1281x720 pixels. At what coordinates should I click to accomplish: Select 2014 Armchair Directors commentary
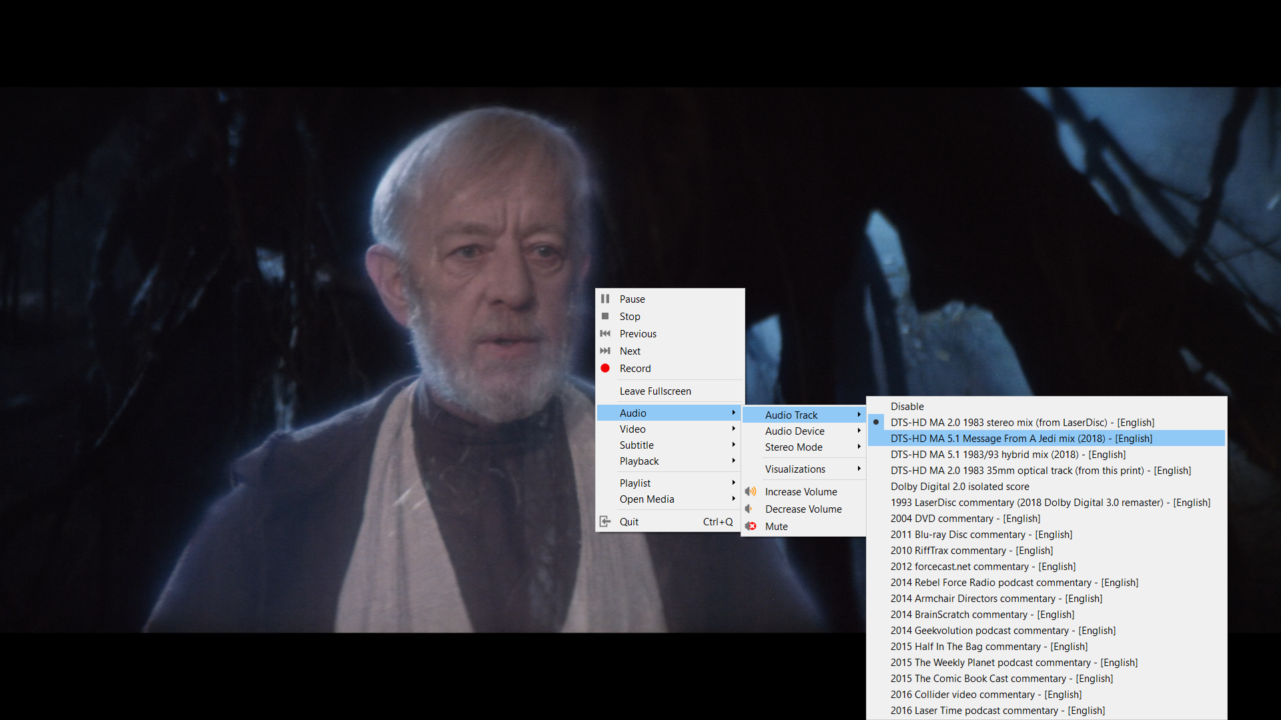1046,598
